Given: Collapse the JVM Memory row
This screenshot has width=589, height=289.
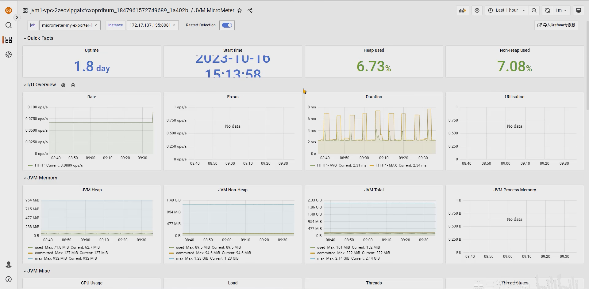Looking at the screenshot, I should pyautogui.click(x=40, y=178).
